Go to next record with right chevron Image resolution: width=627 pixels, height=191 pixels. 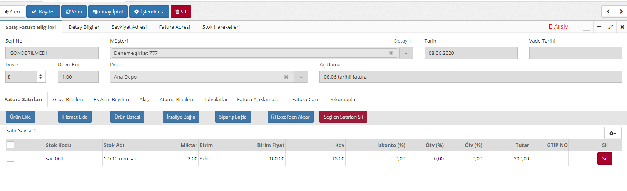[621, 12]
